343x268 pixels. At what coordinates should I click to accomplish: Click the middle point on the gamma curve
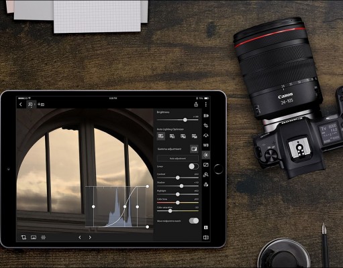(x=125, y=206)
